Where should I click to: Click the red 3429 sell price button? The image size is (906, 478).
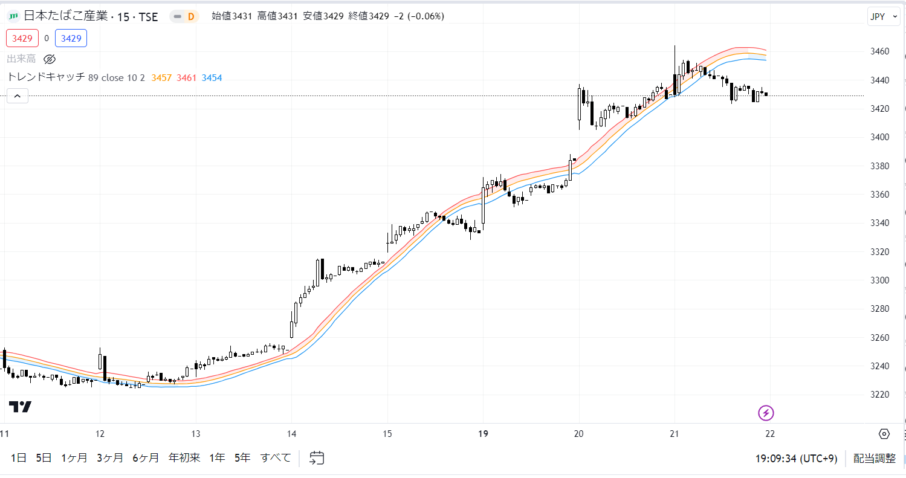[22, 38]
